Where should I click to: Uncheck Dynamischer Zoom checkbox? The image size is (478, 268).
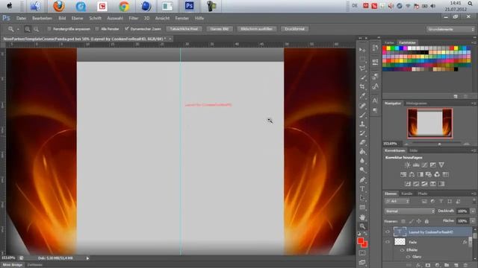click(x=126, y=29)
